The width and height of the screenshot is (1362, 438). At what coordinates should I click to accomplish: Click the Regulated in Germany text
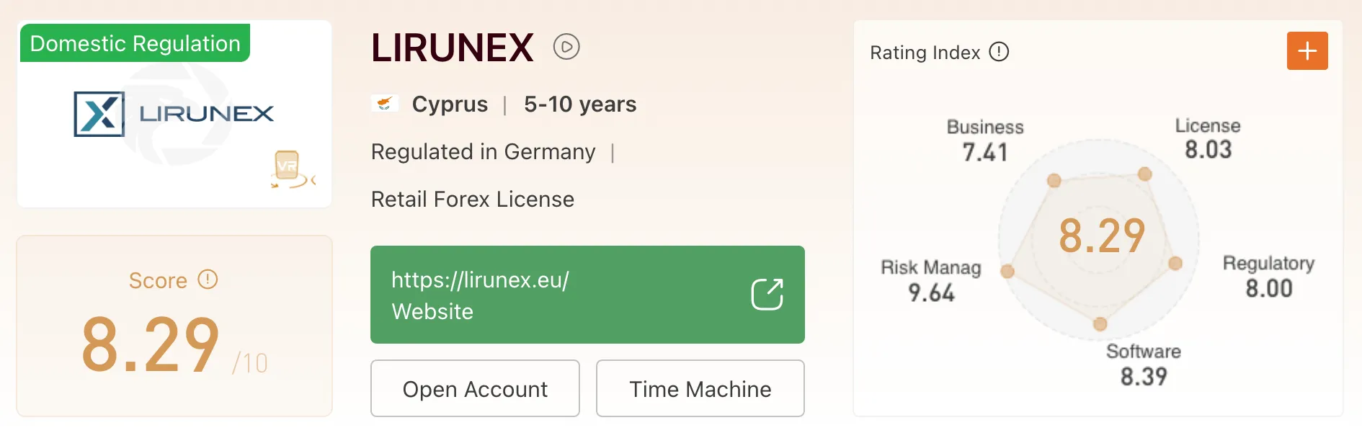pos(484,152)
